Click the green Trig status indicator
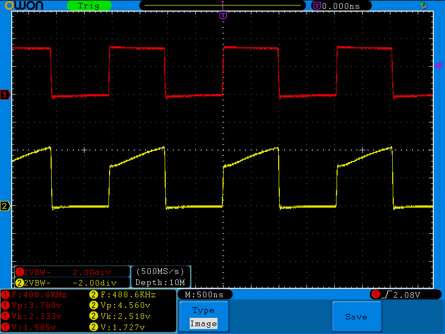The height and width of the screenshot is (334, 445). click(89, 6)
